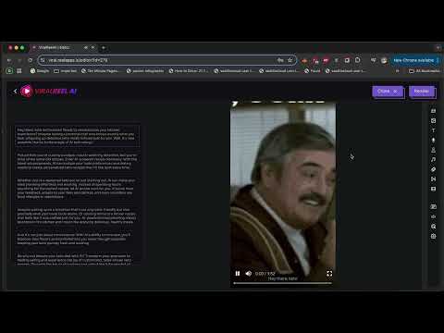Open a new browser tab
The width and height of the screenshot is (444, 333).
click(x=104, y=47)
